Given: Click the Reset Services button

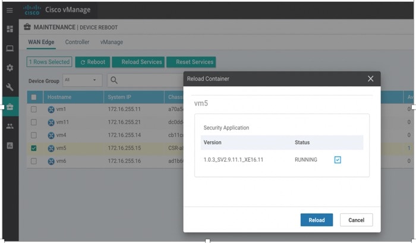Looking at the screenshot, I should (x=191, y=62).
